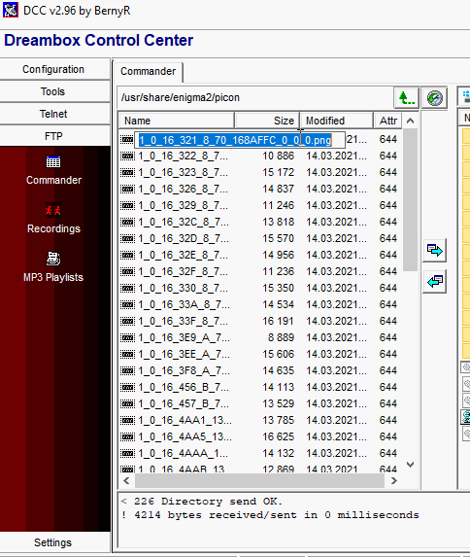Open the Recordings section icon
Image resolution: width=470 pixels, height=557 pixels.
[53, 210]
